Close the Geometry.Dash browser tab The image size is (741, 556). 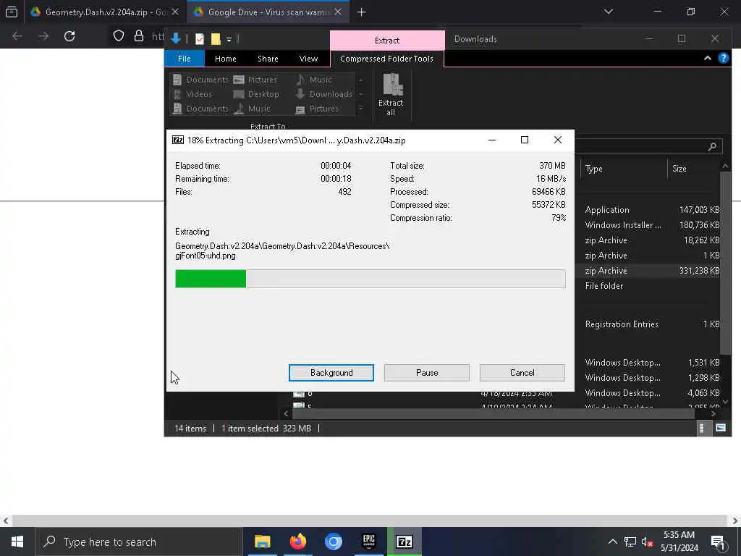(175, 12)
